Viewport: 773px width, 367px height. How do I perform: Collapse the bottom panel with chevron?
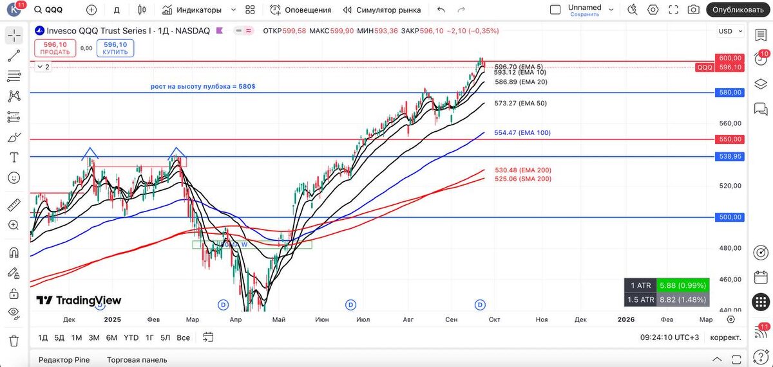click(x=718, y=359)
